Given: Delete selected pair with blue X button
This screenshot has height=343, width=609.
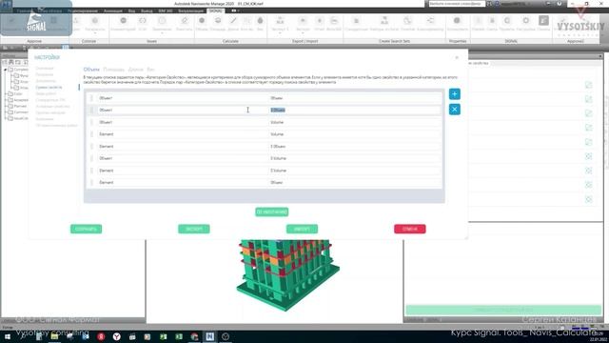Looking at the screenshot, I should [455, 110].
